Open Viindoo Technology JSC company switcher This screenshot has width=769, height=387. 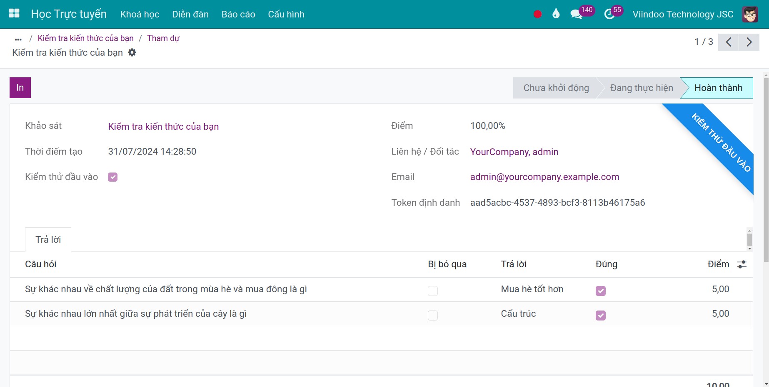[x=683, y=14]
